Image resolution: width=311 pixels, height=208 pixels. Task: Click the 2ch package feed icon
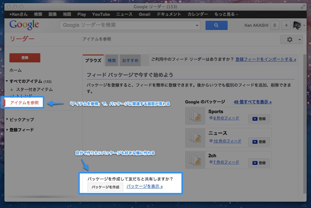tap(195, 160)
